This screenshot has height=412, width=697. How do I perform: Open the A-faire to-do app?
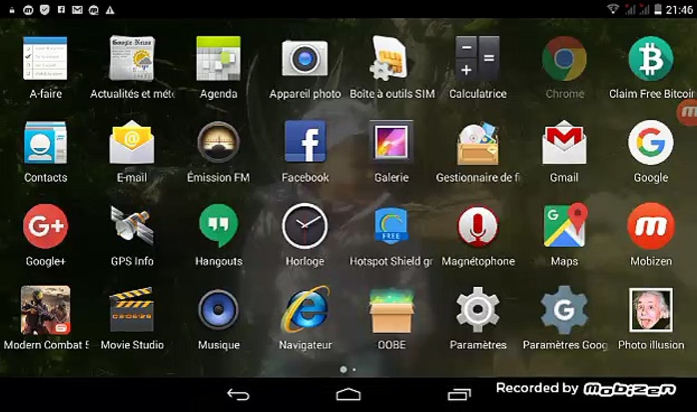pos(45,58)
